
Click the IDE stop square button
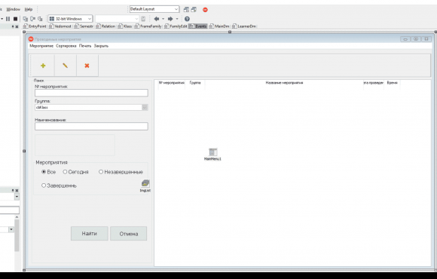pyautogui.click(x=16, y=19)
